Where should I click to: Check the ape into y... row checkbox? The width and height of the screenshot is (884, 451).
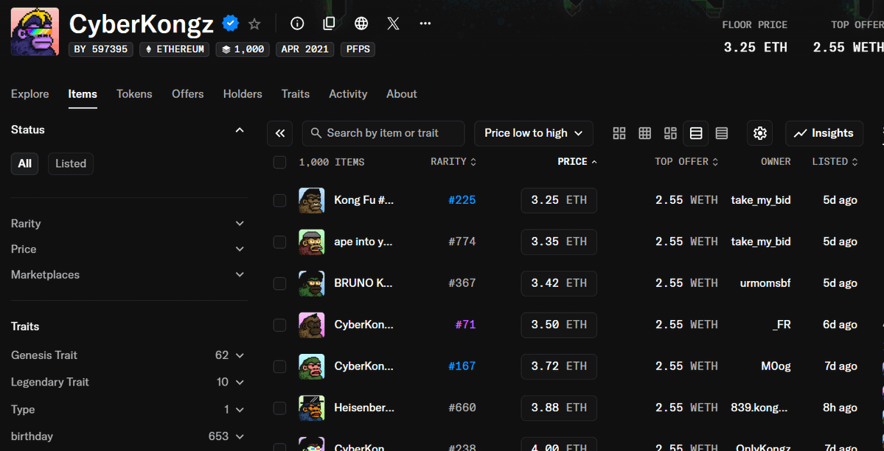click(x=279, y=242)
